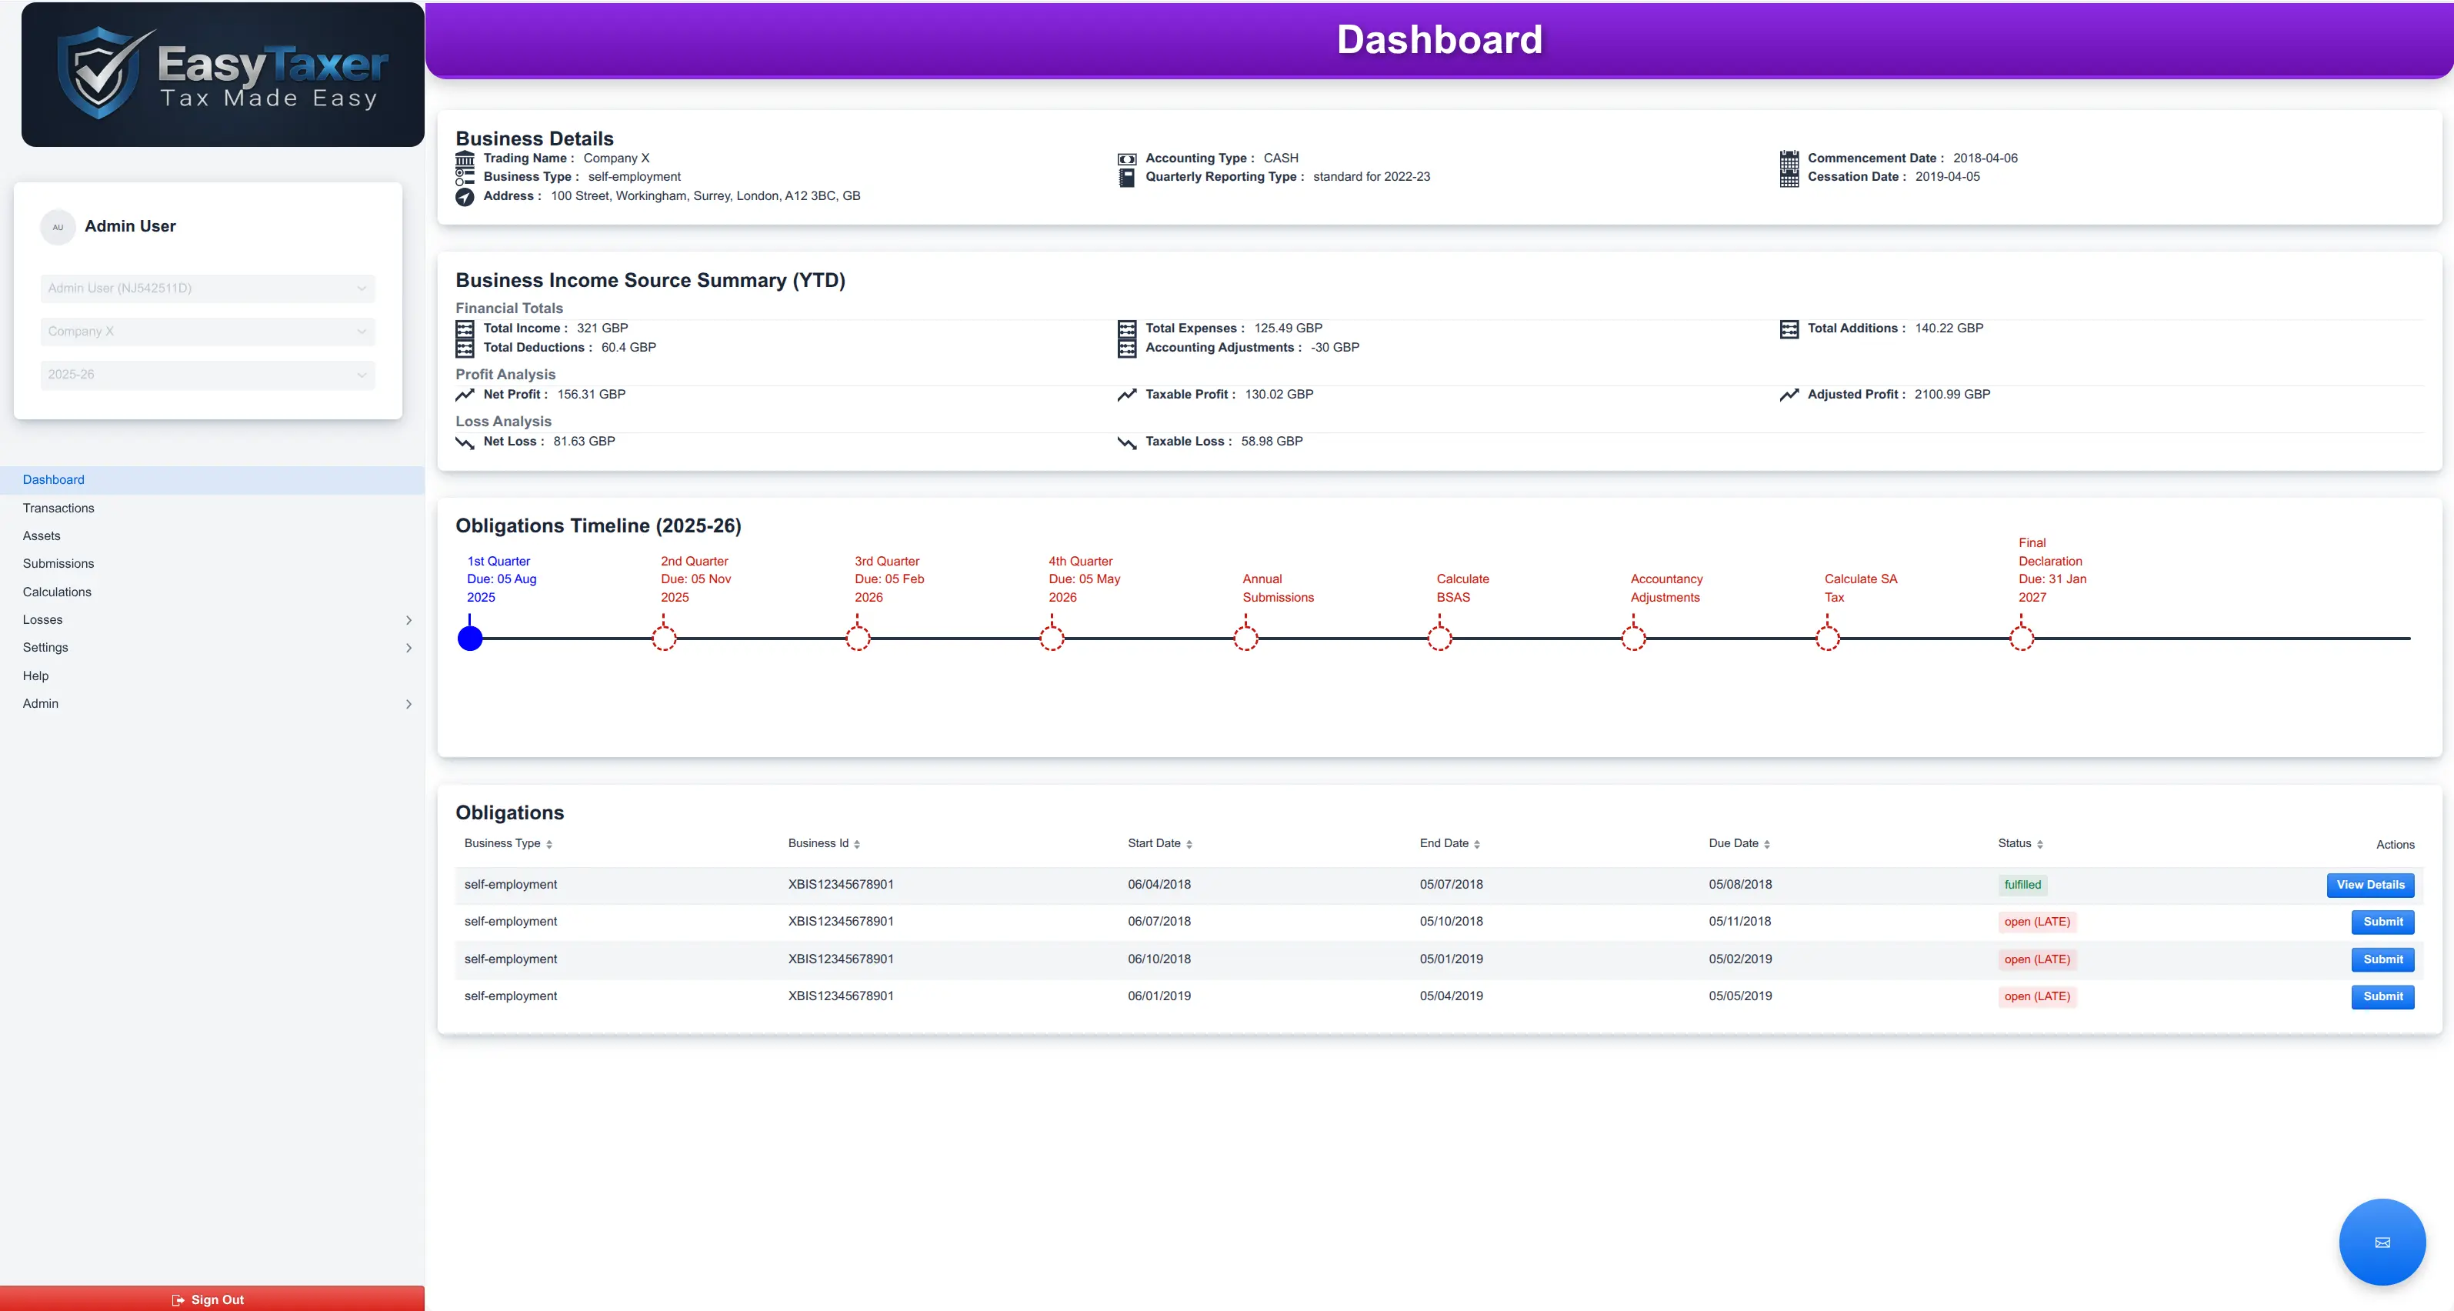Click Sign Out at the bottom
This screenshot has width=2454, height=1311.
[x=208, y=1299]
